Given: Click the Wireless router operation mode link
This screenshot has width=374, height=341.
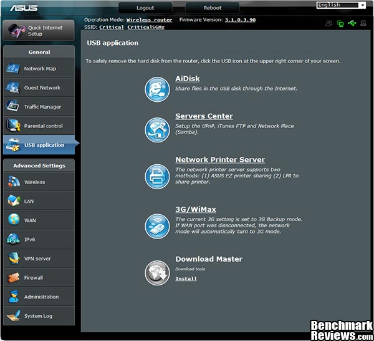Looking at the screenshot, I should click(149, 20).
